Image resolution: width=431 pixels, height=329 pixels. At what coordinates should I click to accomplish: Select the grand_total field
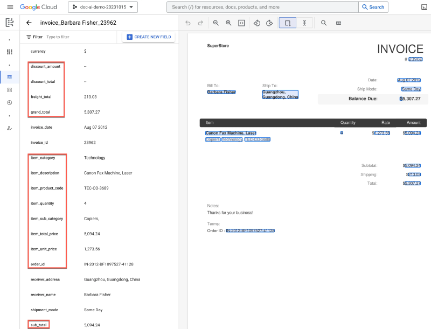click(40, 112)
